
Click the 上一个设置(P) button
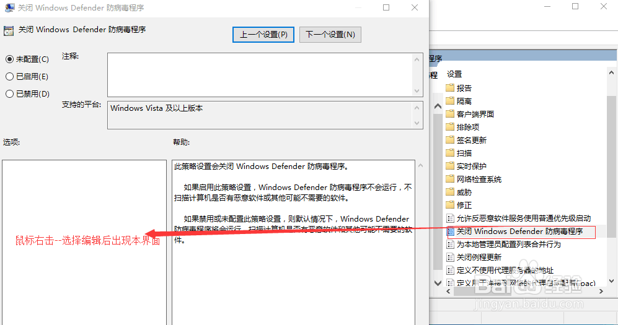[263, 35]
